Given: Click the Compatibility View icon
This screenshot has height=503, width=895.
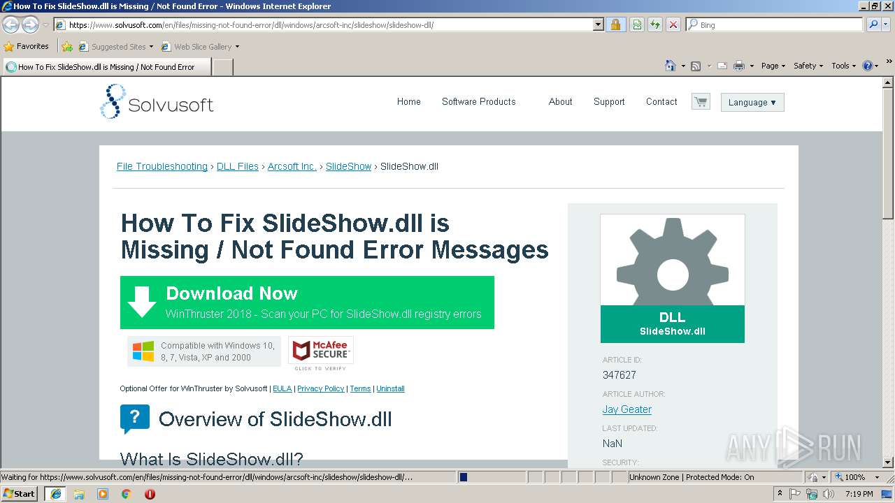Looking at the screenshot, I should pyautogui.click(x=637, y=24).
